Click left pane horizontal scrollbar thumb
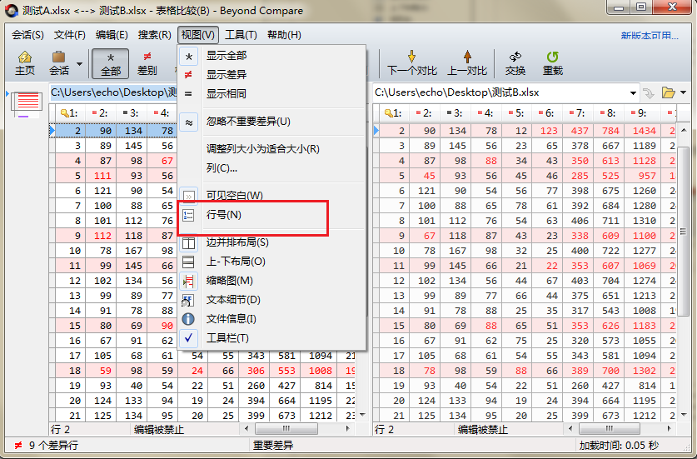This screenshot has height=459, width=697. 286,429
